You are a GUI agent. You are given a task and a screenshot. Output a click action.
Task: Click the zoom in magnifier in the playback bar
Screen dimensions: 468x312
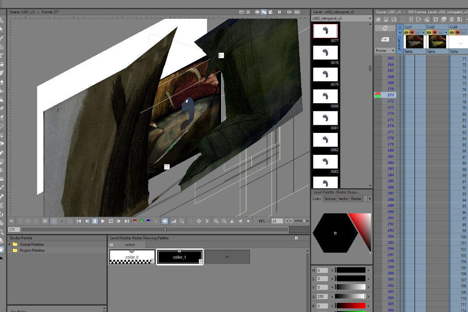[216, 221]
